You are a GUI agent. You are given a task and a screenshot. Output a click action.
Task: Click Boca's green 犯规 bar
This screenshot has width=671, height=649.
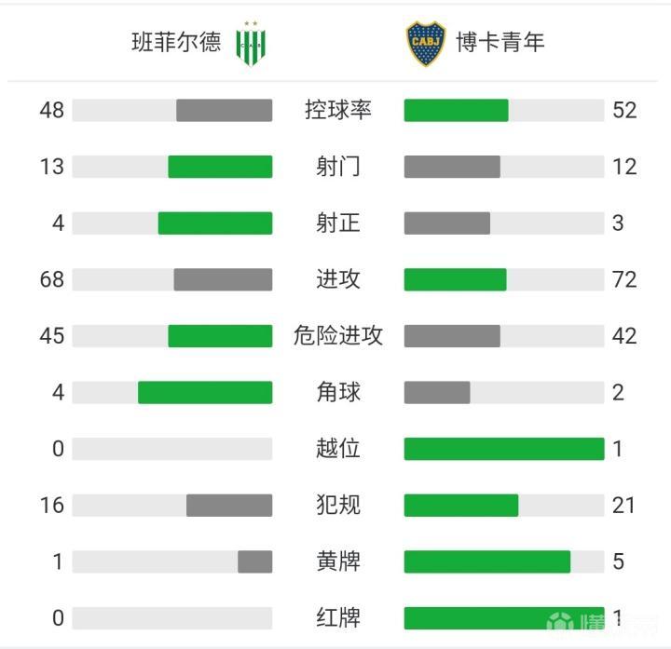(460, 506)
